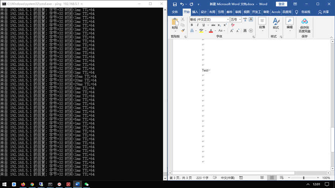Click the Sign in (登录) button

click(x=282, y=4)
